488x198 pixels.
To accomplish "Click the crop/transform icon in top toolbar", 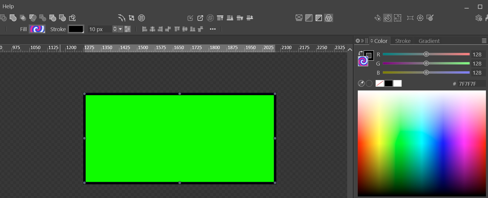I will (x=132, y=18).
